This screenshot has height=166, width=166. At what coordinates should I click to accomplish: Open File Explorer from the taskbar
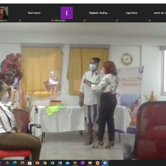pos(90,163)
